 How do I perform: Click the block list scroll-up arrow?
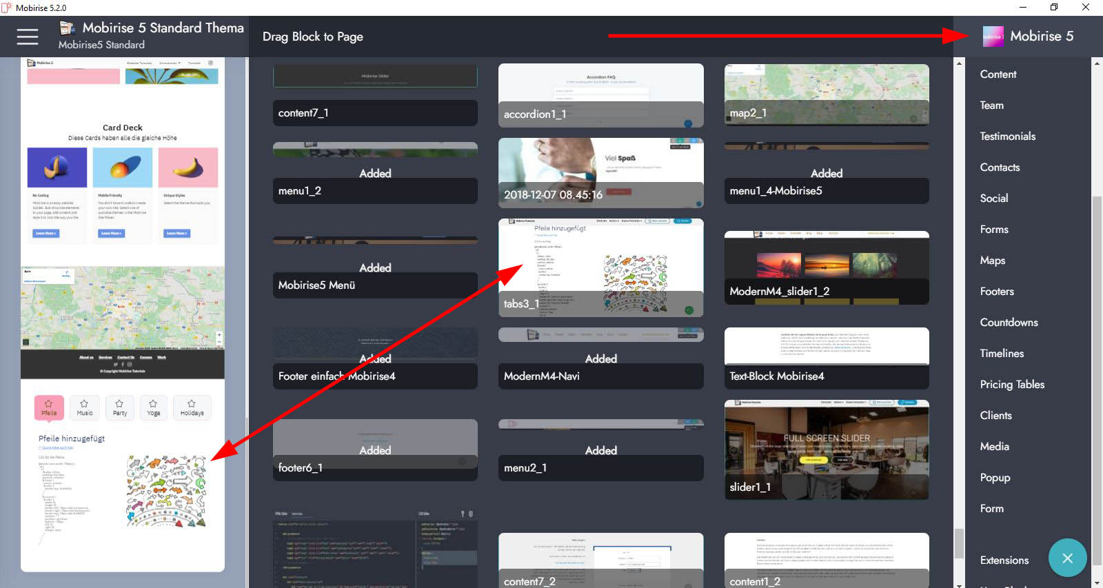(x=959, y=63)
